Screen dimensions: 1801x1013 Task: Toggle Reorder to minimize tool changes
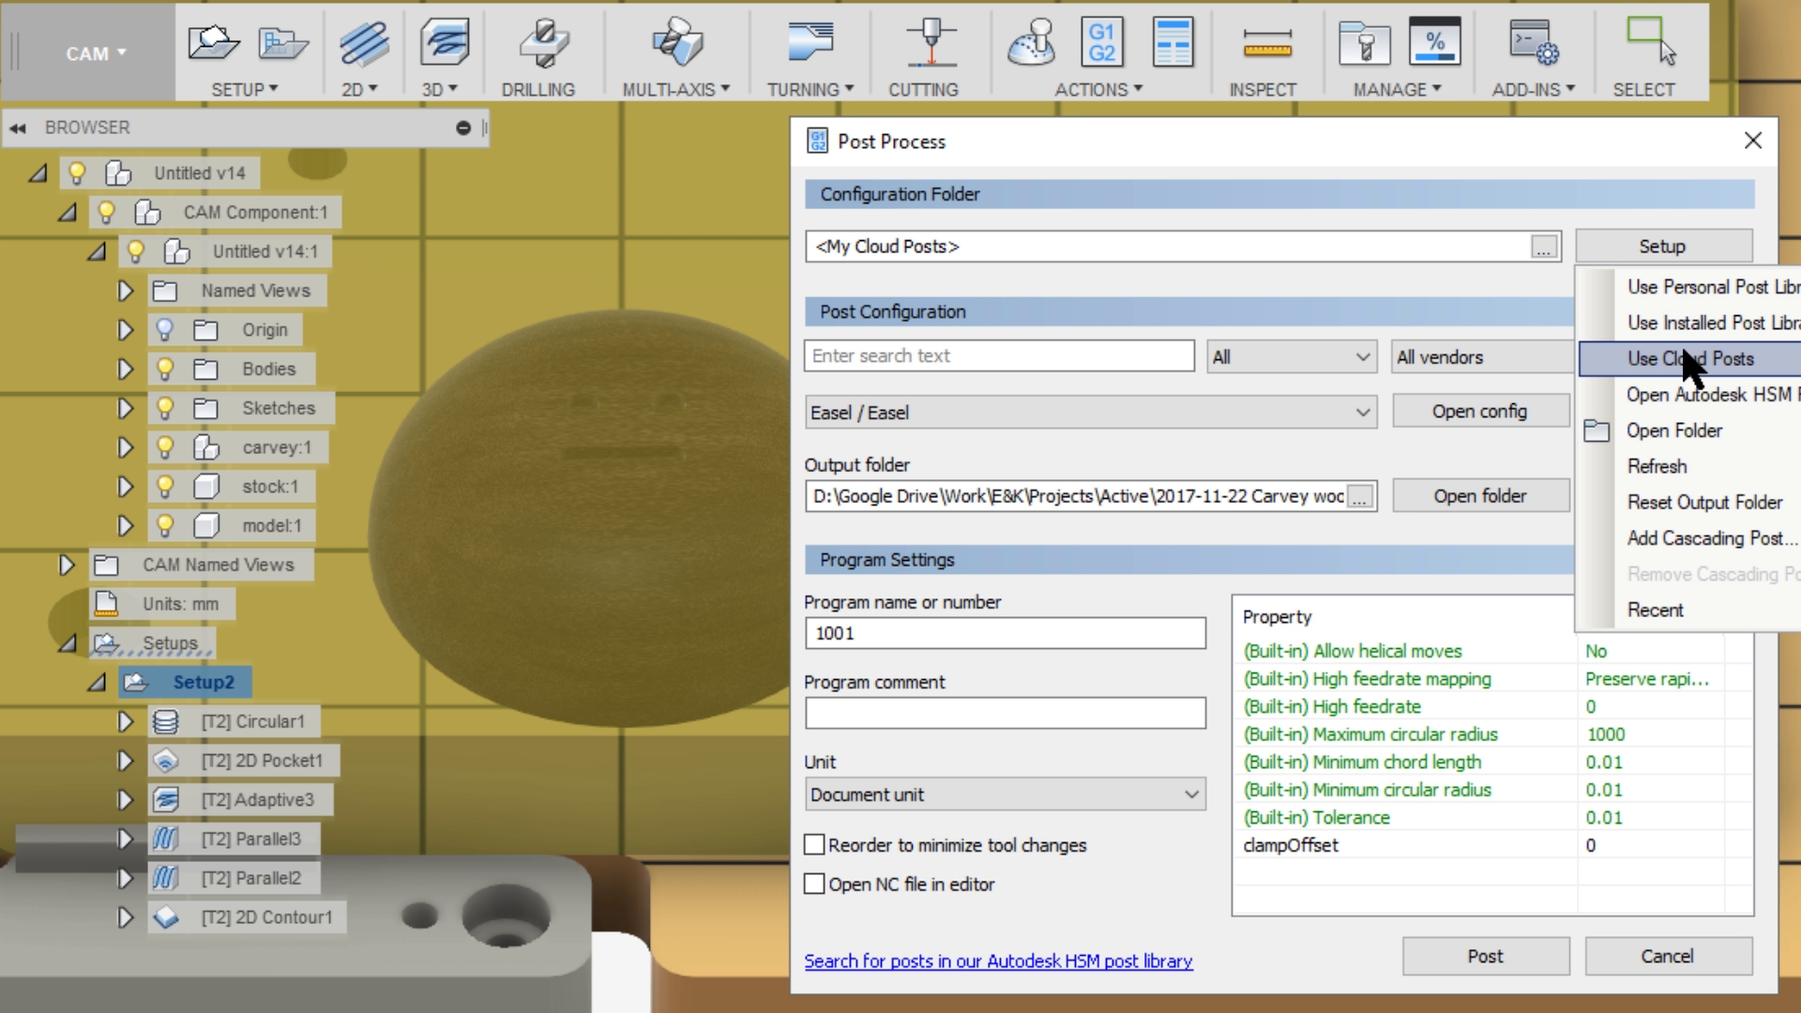(x=814, y=845)
